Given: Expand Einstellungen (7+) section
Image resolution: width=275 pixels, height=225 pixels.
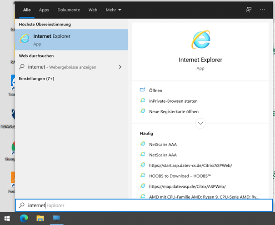Looking at the screenshot, I should (36, 78).
